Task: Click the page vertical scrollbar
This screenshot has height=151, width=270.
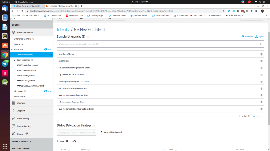Action: click(x=269, y=79)
